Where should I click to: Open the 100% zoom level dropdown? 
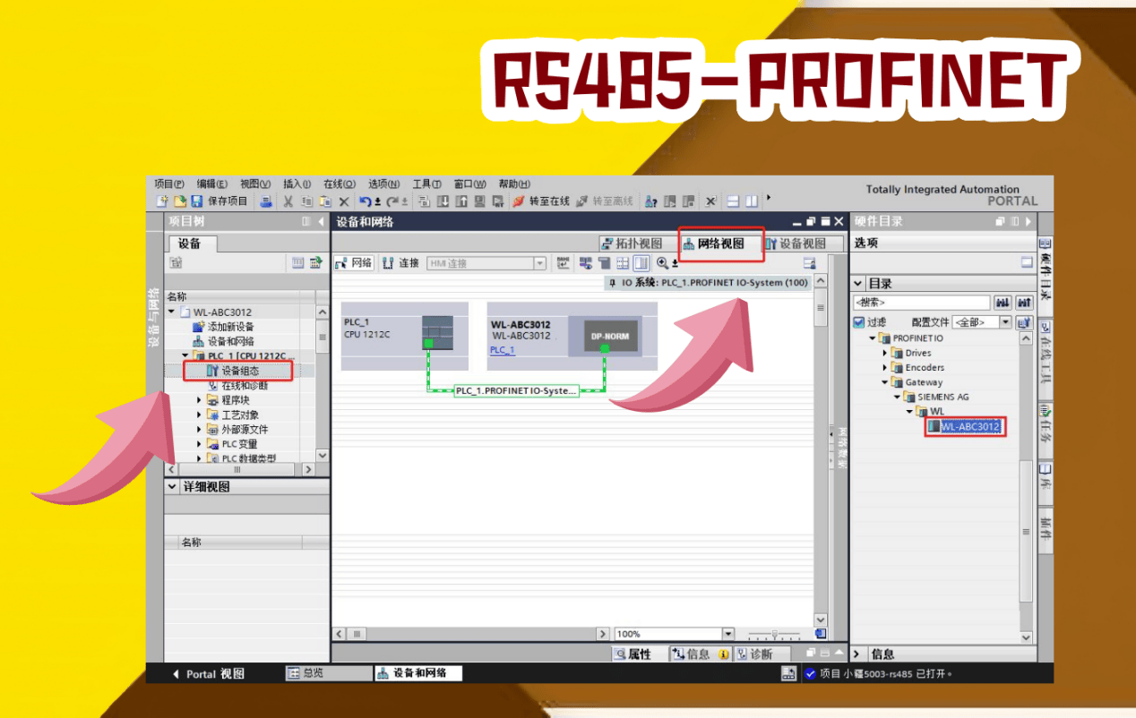pos(727,634)
